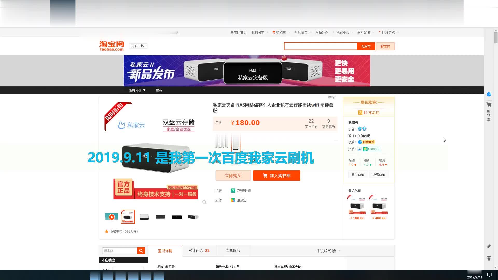Click 服务 4.7 service rating
The image size is (498, 280).
367,162
